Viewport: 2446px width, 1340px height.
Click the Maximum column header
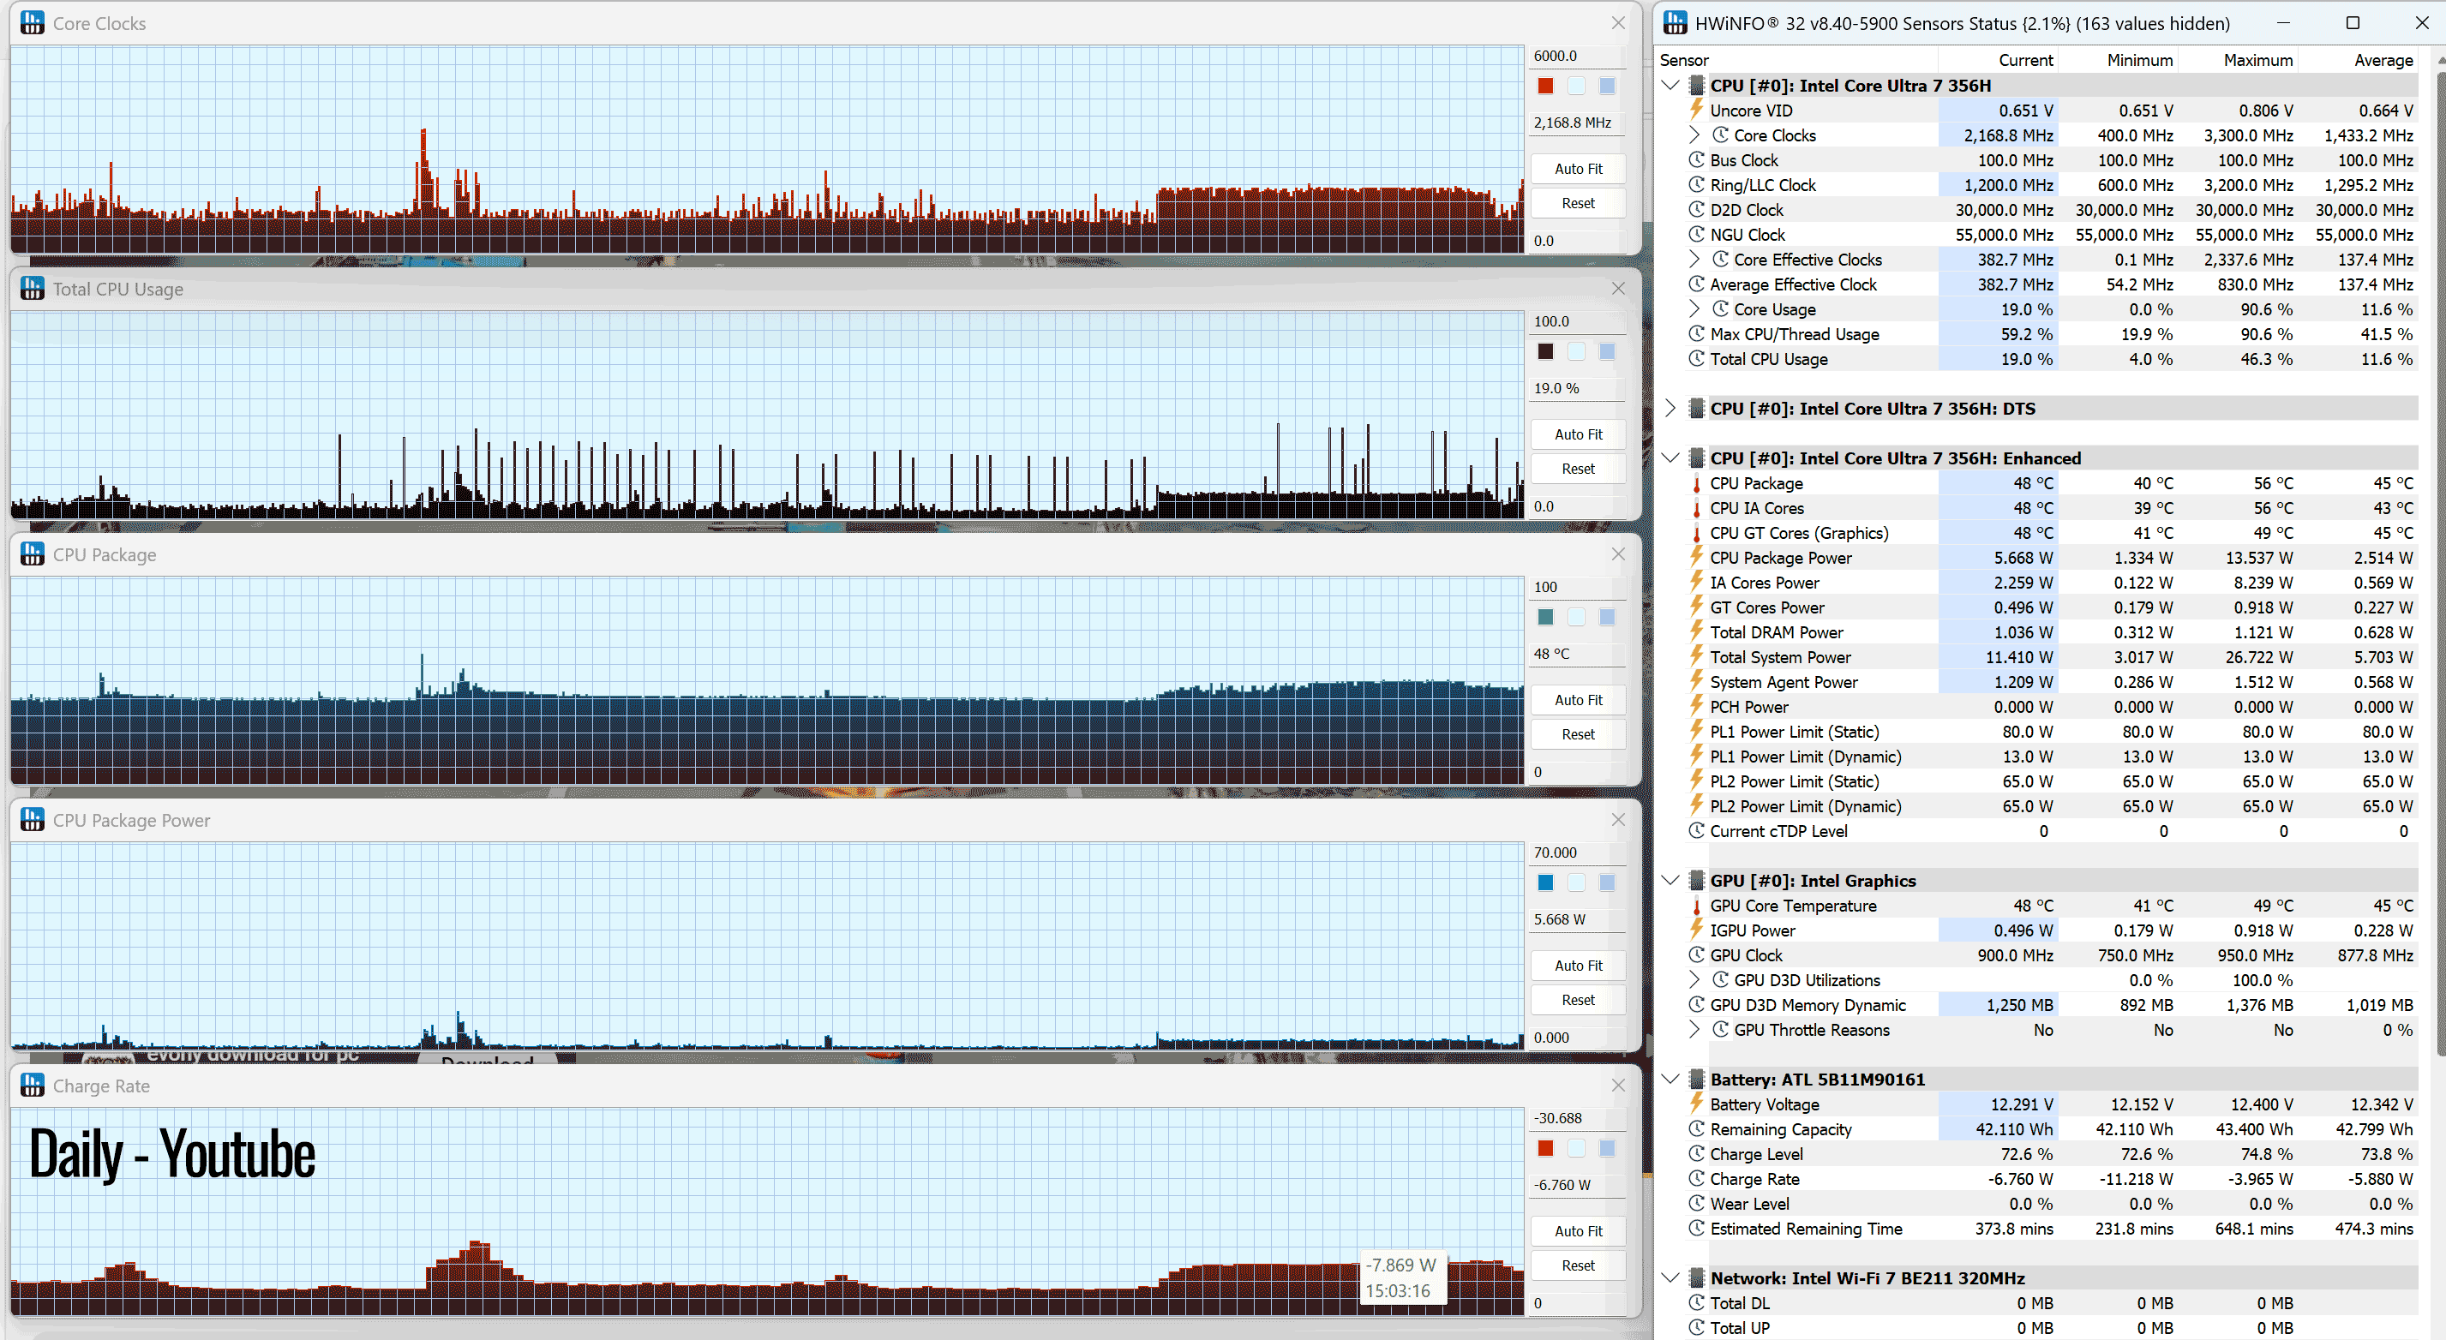click(2258, 60)
